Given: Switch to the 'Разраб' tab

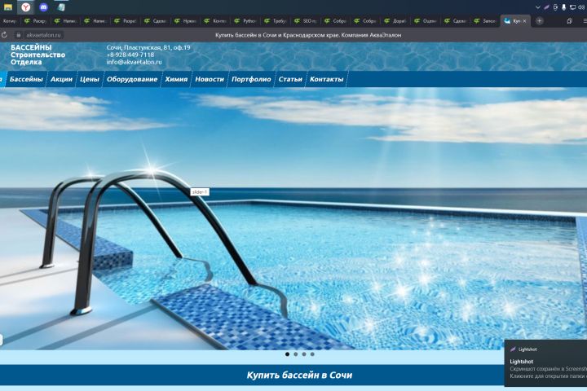Looking at the screenshot, I should point(126,21).
